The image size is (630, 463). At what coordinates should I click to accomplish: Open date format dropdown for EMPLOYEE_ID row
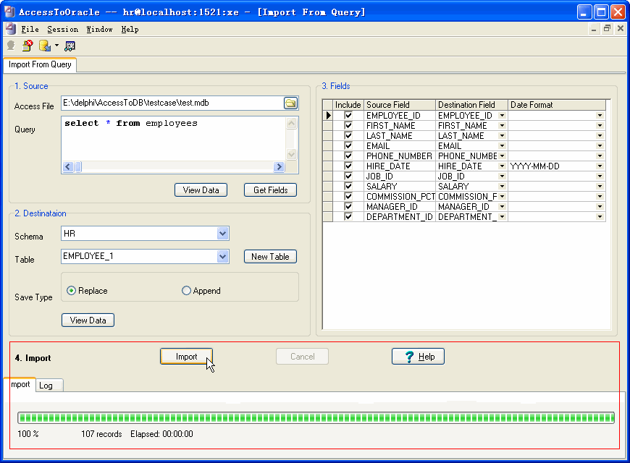[600, 116]
